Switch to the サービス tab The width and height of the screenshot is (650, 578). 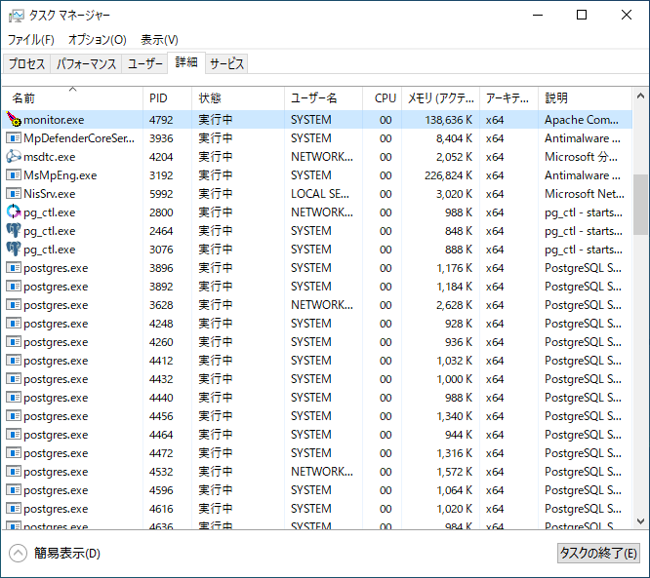(x=226, y=63)
